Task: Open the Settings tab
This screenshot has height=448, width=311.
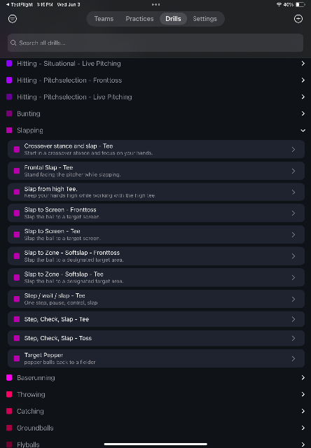Action: click(205, 19)
